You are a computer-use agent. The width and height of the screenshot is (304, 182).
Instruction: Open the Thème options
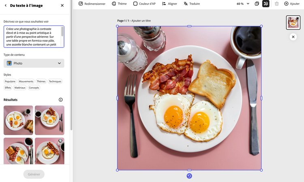(x=119, y=4)
